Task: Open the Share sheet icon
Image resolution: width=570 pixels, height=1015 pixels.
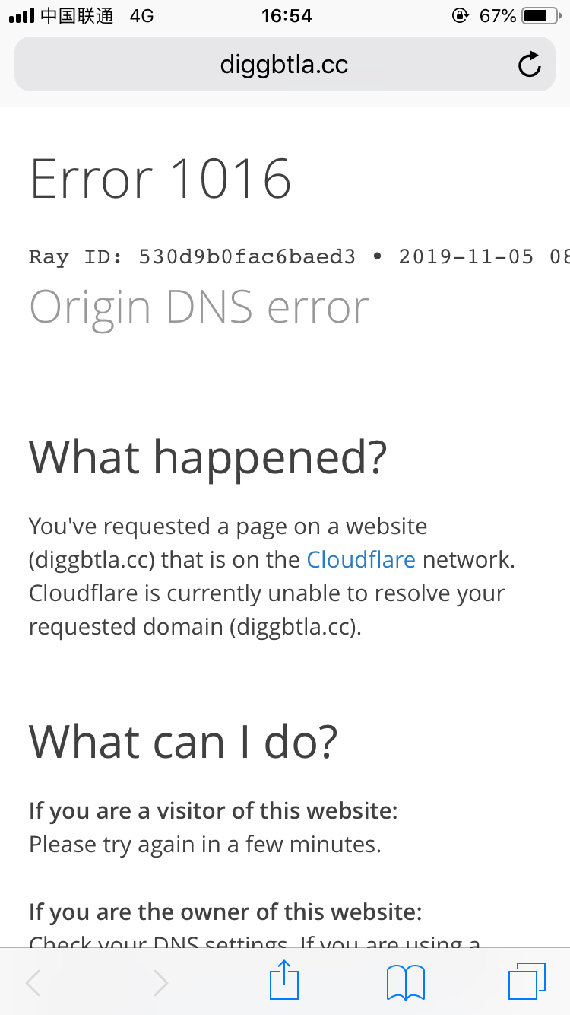Action: point(284,980)
